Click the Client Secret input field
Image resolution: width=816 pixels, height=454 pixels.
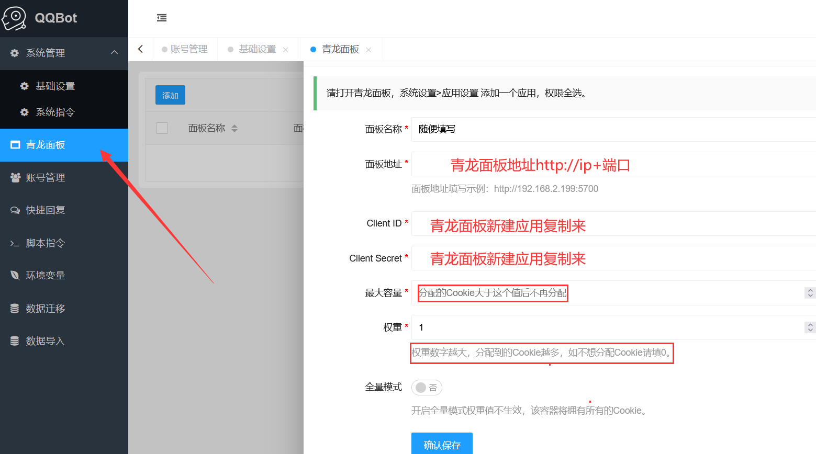pos(613,258)
